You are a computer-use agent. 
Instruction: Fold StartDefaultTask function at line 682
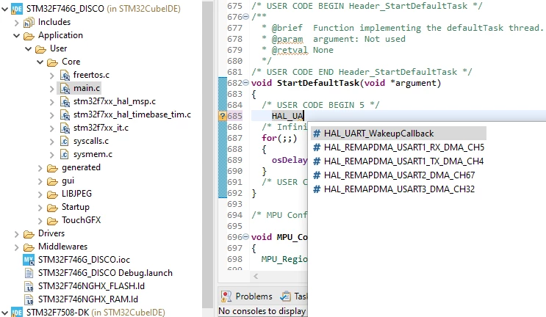tap(246, 83)
